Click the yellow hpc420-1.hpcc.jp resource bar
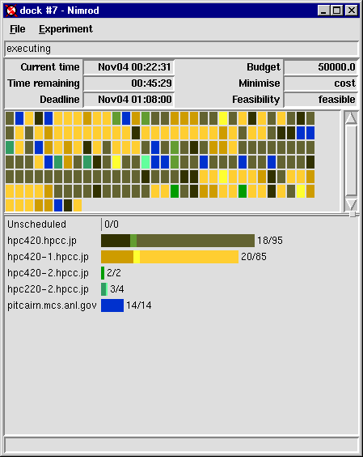 pos(170,257)
